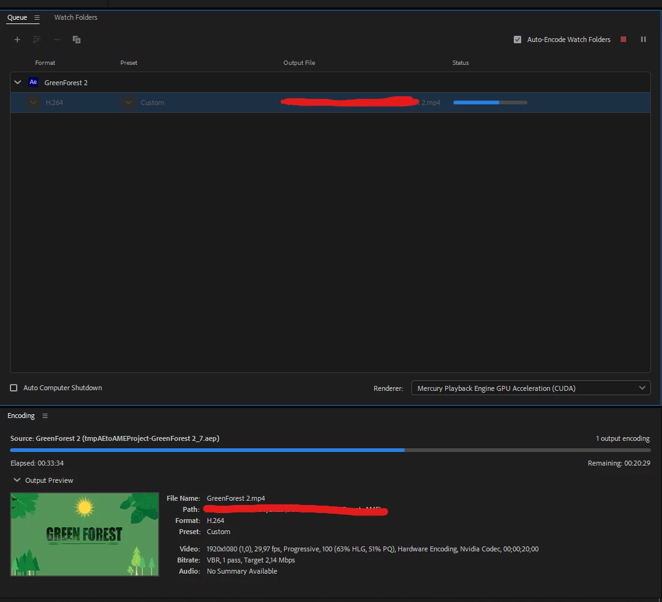Open the Encoding panel hamburger menu
The height and width of the screenshot is (602, 662).
[x=45, y=416]
